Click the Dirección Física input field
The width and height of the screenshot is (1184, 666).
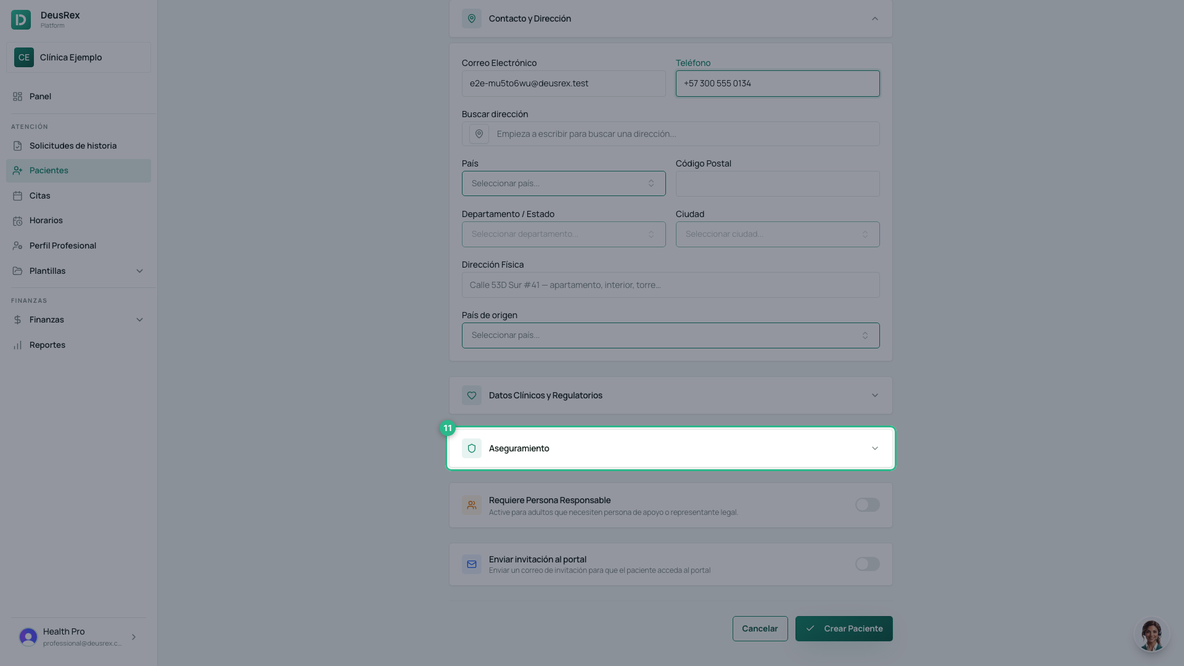tap(671, 285)
